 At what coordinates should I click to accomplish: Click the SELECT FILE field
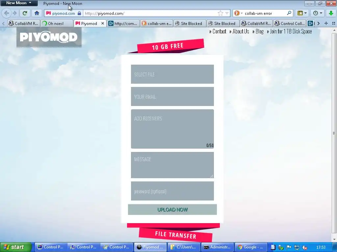[172, 74]
